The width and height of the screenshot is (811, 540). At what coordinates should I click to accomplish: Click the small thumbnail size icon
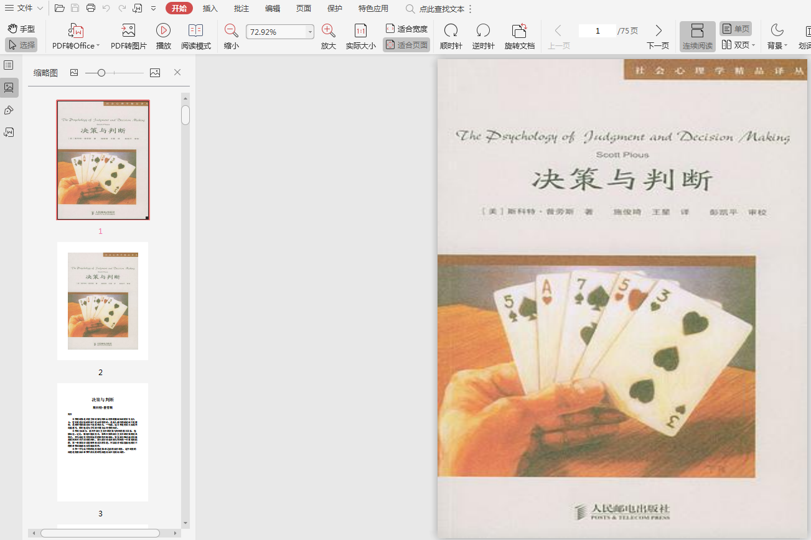pyautogui.click(x=74, y=73)
